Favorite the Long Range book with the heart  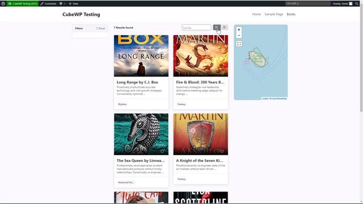pos(162,73)
